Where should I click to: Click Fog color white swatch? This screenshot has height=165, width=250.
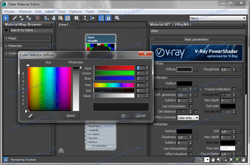[x=228, y=148]
